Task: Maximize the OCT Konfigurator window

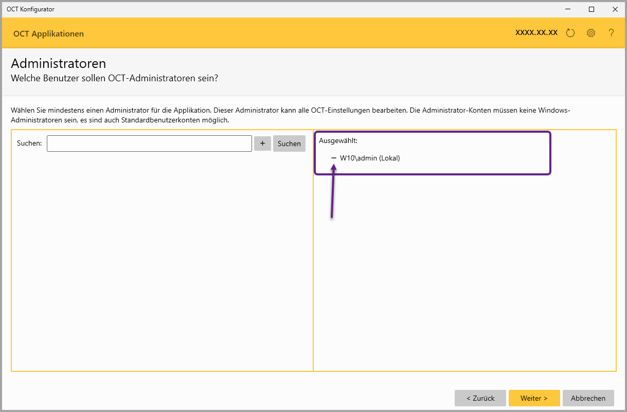Action: [x=592, y=9]
